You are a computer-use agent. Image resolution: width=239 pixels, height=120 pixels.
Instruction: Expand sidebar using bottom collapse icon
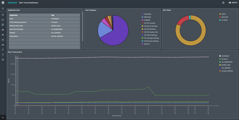click(x=3, y=117)
